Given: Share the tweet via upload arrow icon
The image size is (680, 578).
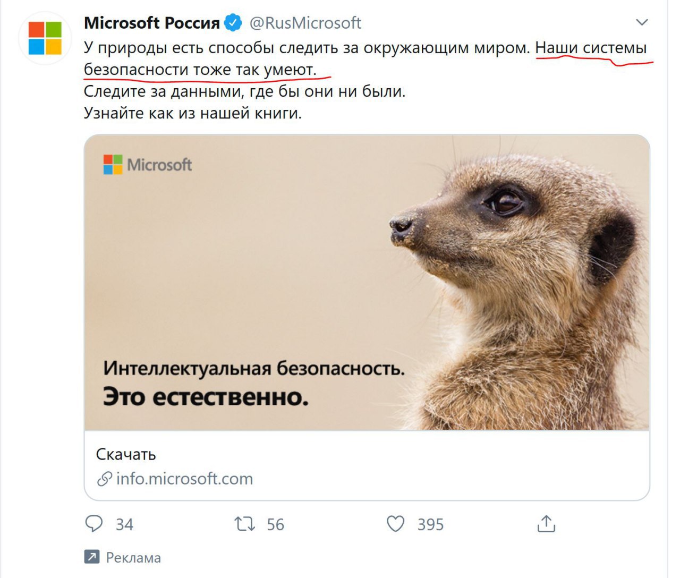Looking at the screenshot, I should pos(546,523).
